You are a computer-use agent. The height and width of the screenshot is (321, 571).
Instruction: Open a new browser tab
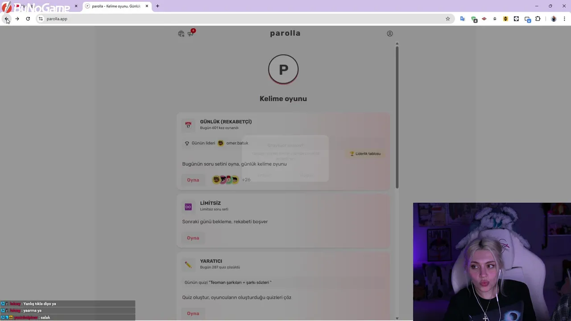click(157, 6)
